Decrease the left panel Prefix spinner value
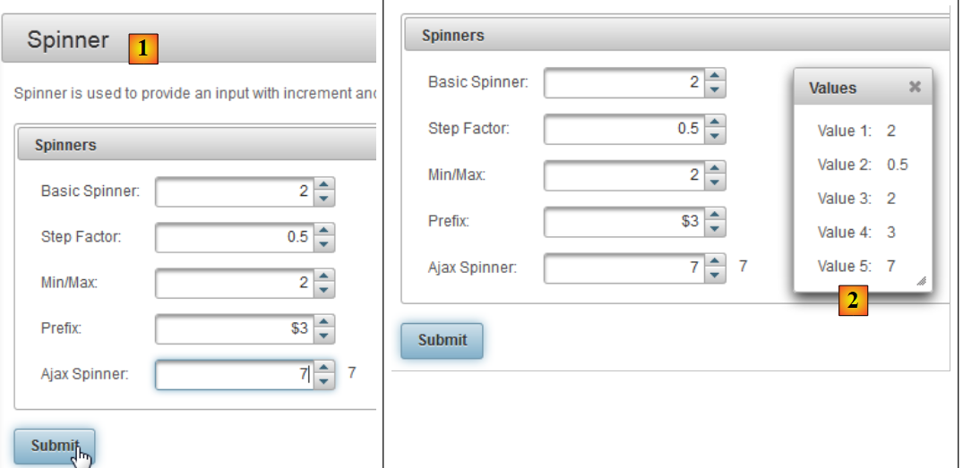The width and height of the screenshot is (963, 468). tap(325, 336)
